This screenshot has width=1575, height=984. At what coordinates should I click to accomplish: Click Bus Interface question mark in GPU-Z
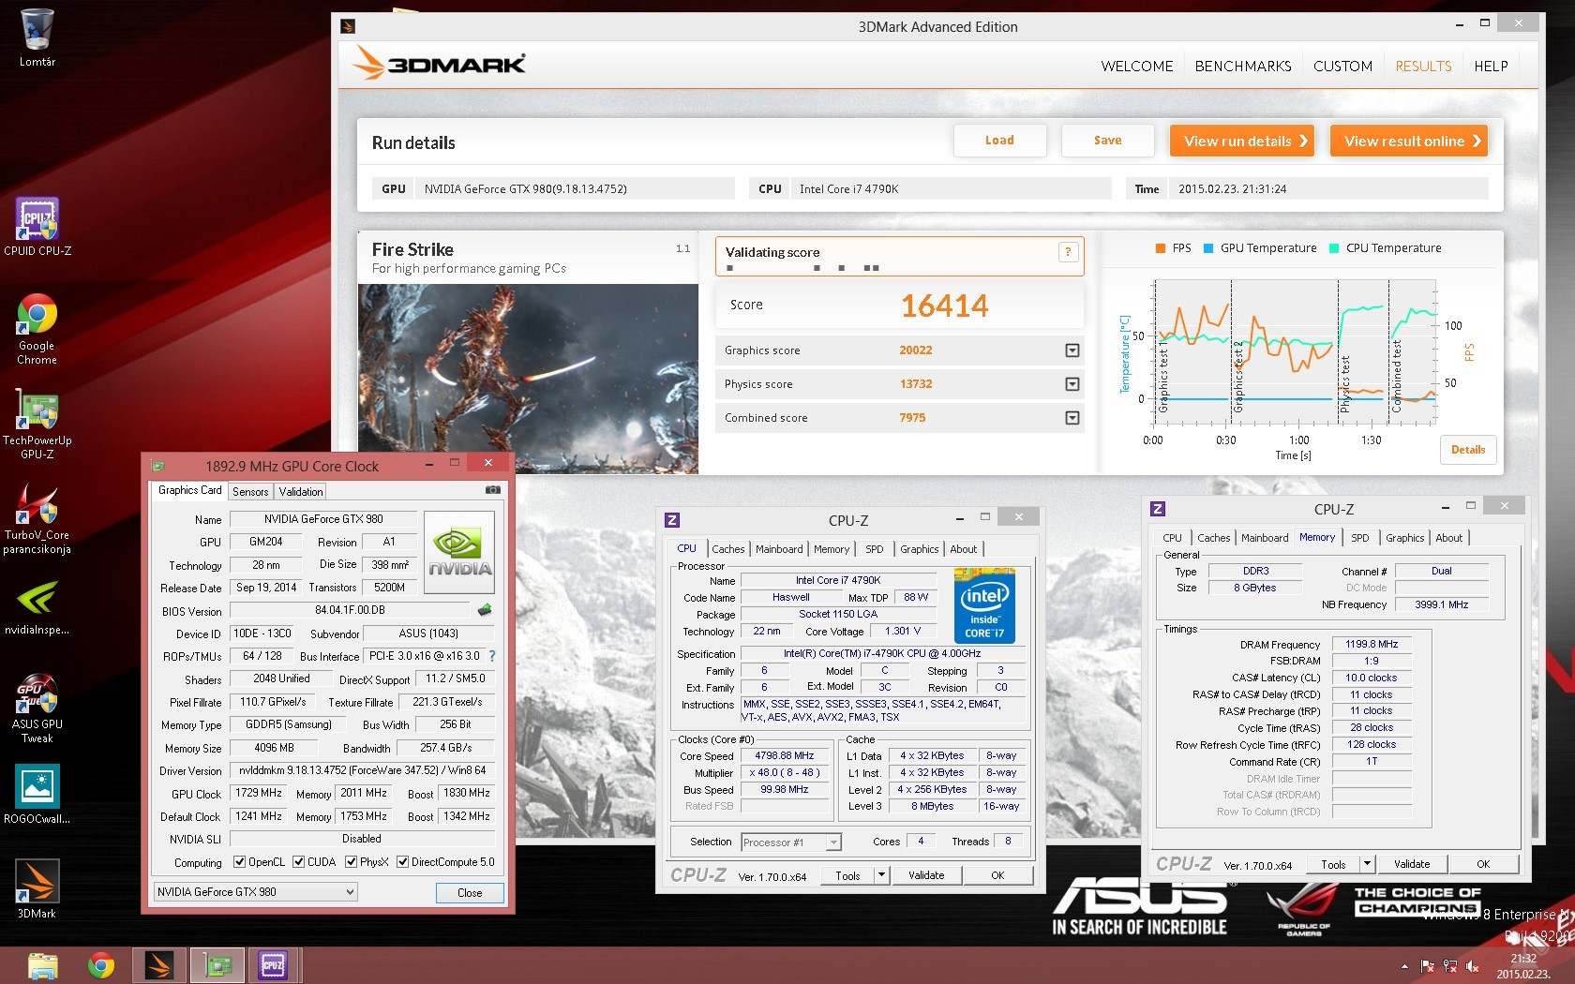coord(492,656)
